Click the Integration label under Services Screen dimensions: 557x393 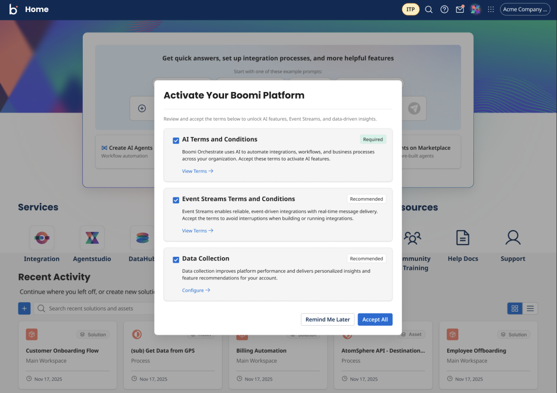coord(42,259)
